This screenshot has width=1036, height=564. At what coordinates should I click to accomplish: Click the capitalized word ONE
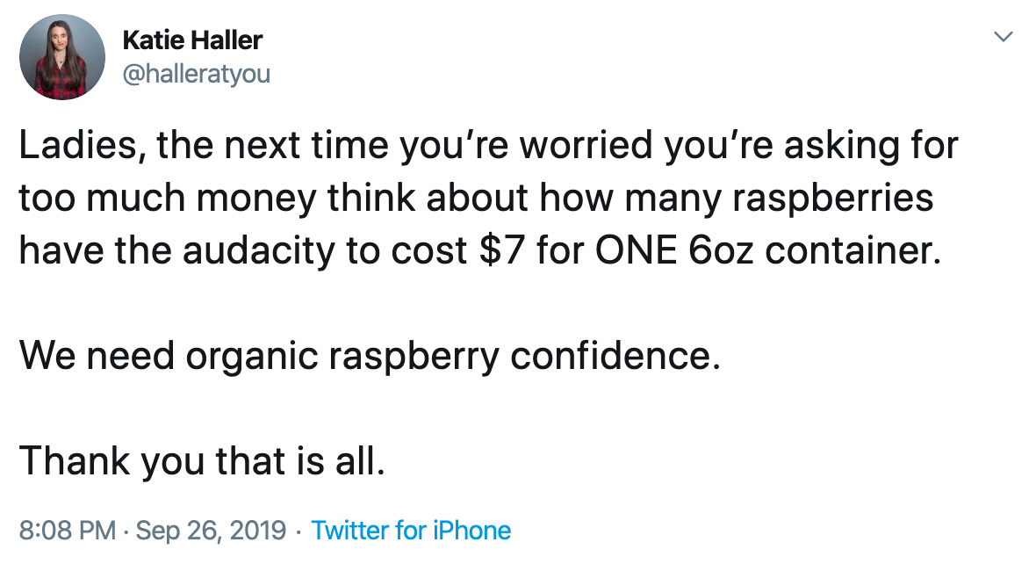click(636, 249)
